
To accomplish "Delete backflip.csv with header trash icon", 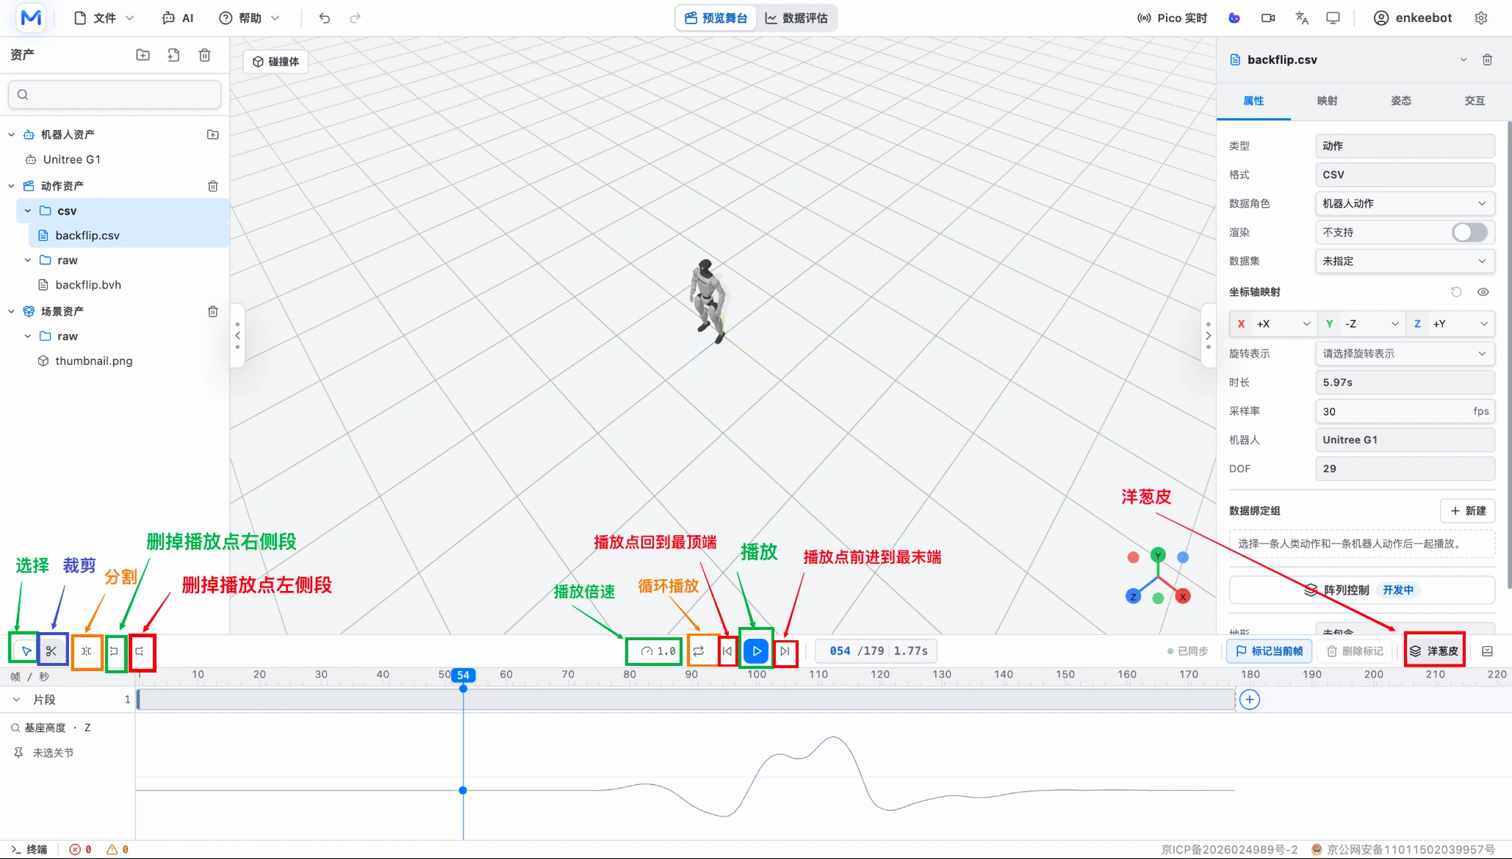I will (x=1487, y=59).
